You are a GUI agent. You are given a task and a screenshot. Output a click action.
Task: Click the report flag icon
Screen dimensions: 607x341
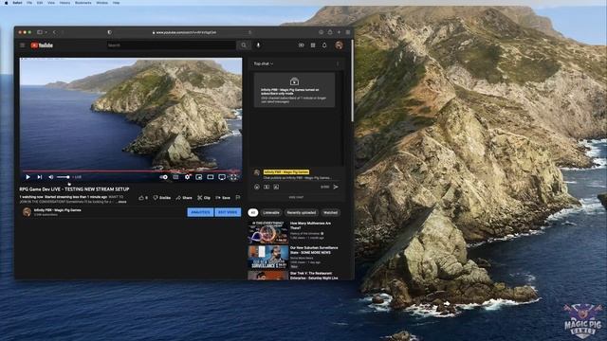coord(238,198)
